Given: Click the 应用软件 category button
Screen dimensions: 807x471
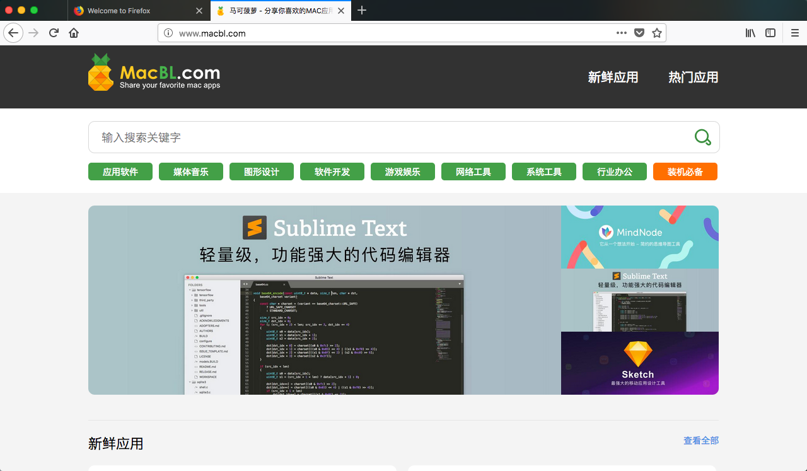Looking at the screenshot, I should tap(120, 172).
